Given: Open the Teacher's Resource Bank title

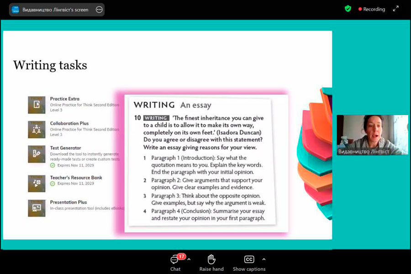Looking at the screenshot, I should (x=76, y=178).
